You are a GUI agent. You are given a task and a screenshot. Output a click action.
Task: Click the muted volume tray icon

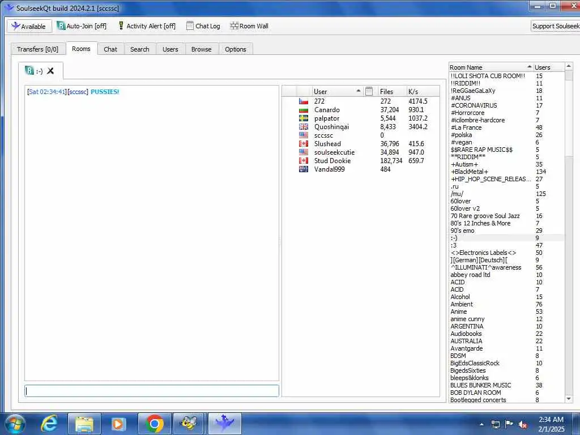point(523,425)
